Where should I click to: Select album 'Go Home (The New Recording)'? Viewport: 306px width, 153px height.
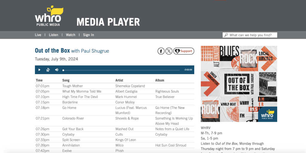pyautogui.click(x=170, y=110)
